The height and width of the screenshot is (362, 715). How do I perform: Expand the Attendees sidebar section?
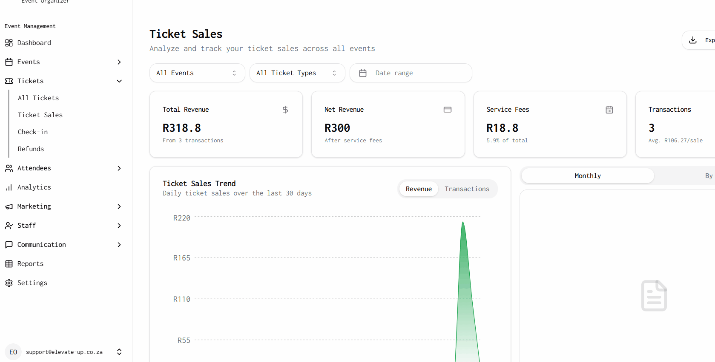click(x=119, y=168)
